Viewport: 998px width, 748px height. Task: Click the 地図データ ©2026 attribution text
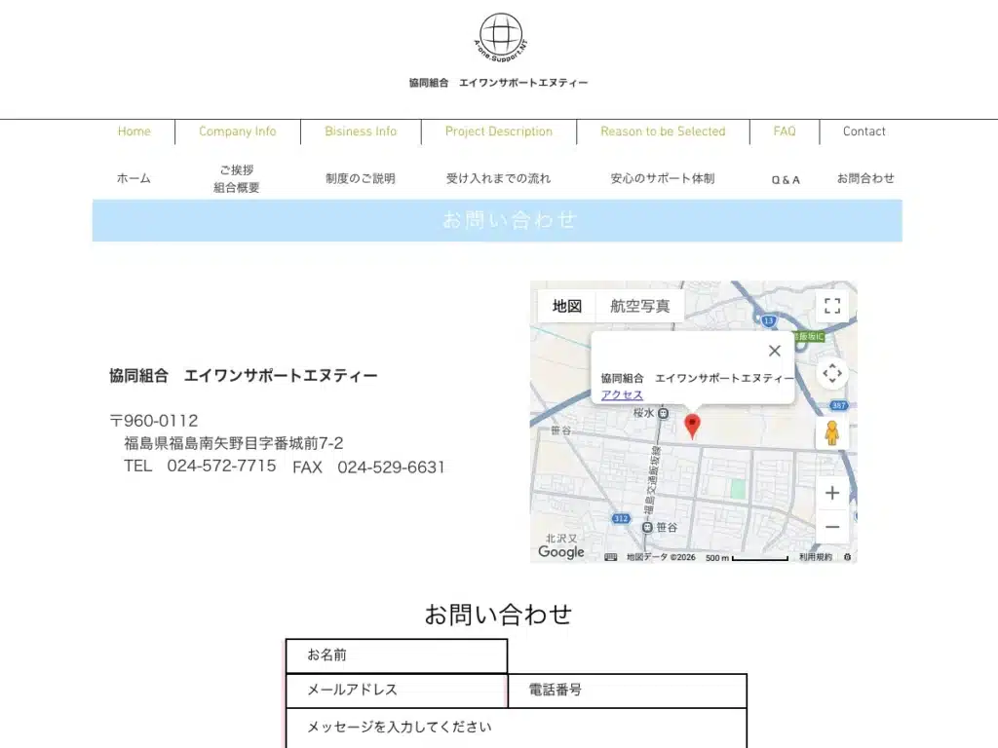point(661,557)
